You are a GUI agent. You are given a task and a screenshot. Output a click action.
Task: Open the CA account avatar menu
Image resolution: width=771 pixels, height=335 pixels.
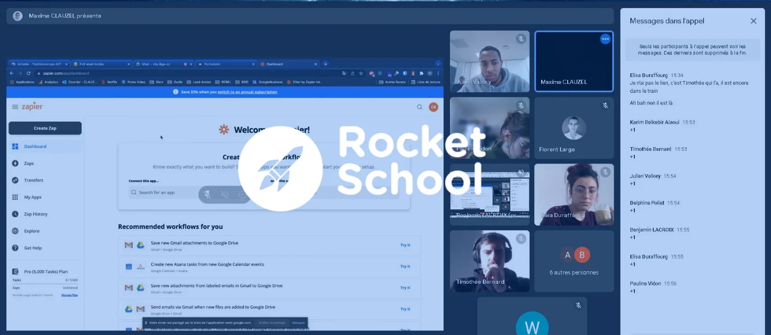tap(433, 107)
